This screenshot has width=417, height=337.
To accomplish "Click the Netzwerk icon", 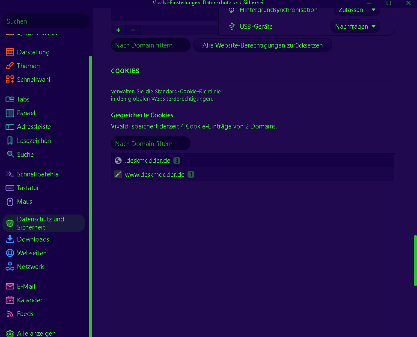I will (10, 266).
